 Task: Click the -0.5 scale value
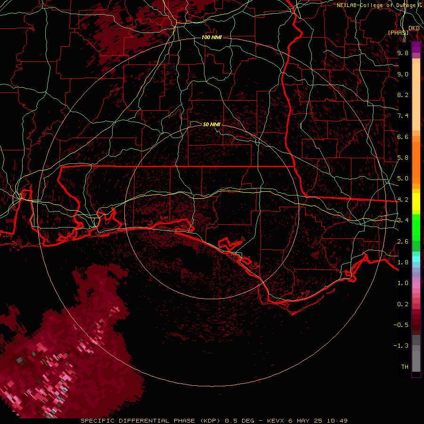click(x=401, y=325)
